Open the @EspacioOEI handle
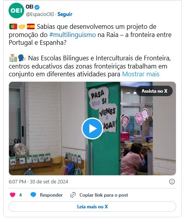Viewport: 184px width, 220px height. coord(40,14)
